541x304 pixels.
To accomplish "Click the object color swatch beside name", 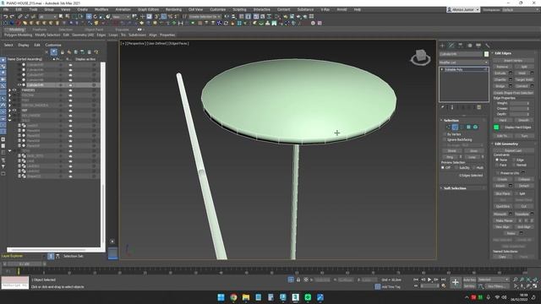I will [x=487, y=54].
